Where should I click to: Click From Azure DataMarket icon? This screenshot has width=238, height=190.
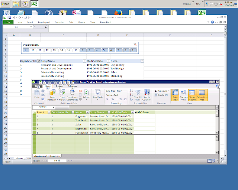72,95
